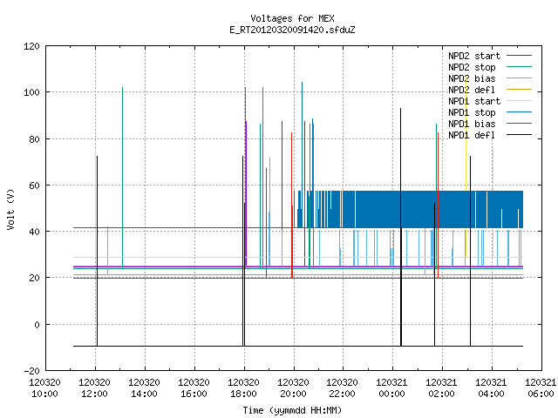Click the 'NPD2 defl' legend label

tap(472, 90)
